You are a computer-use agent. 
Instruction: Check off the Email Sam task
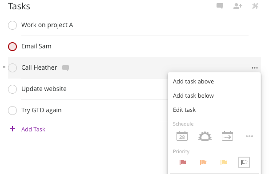[x=12, y=47]
